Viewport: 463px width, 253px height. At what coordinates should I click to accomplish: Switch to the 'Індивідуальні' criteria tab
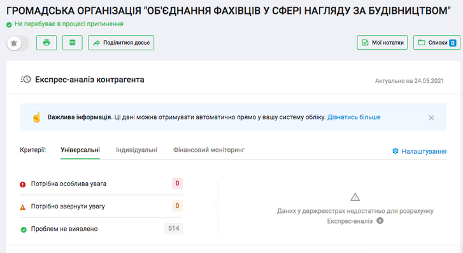[136, 150]
